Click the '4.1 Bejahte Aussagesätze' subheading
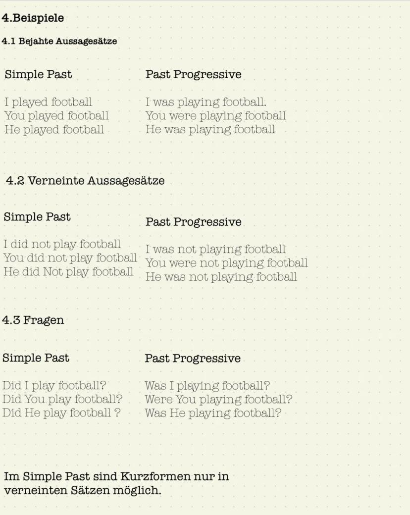Image resolution: width=410 pixels, height=515 pixels. 59,42
